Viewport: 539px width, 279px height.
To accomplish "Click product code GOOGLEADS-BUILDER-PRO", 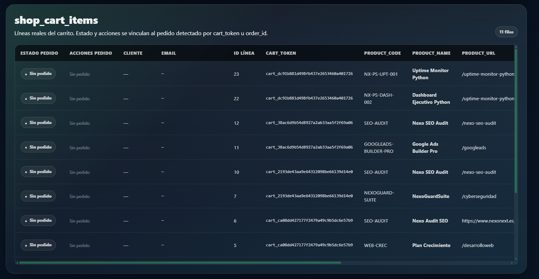I will point(379,147).
